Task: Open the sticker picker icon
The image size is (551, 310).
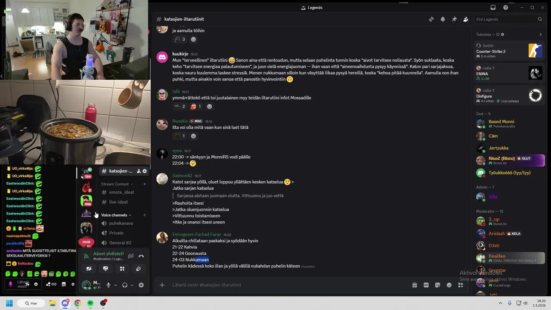Action: click(x=438, y=285)
